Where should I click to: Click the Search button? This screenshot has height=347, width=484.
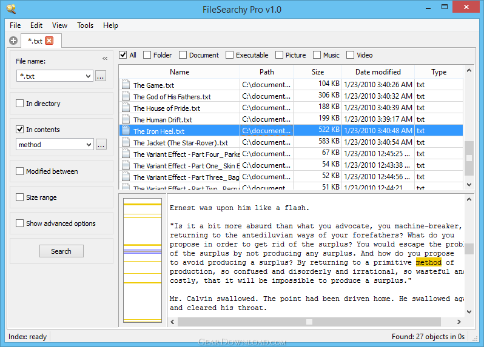(x=61, y=251)
